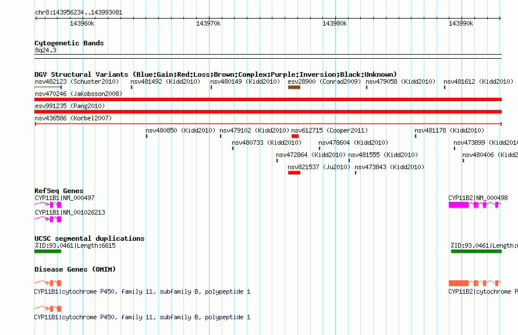
Task: Select the Cytogenetic Bands track title
Action: 69,43
